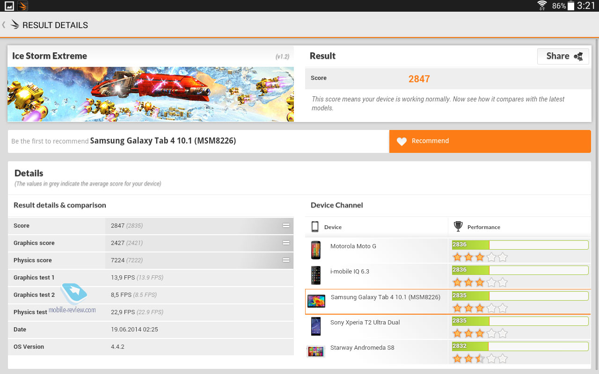Click the Motorola Moto G row star rating
Screen dimensions: 599x374
(480, 257)
